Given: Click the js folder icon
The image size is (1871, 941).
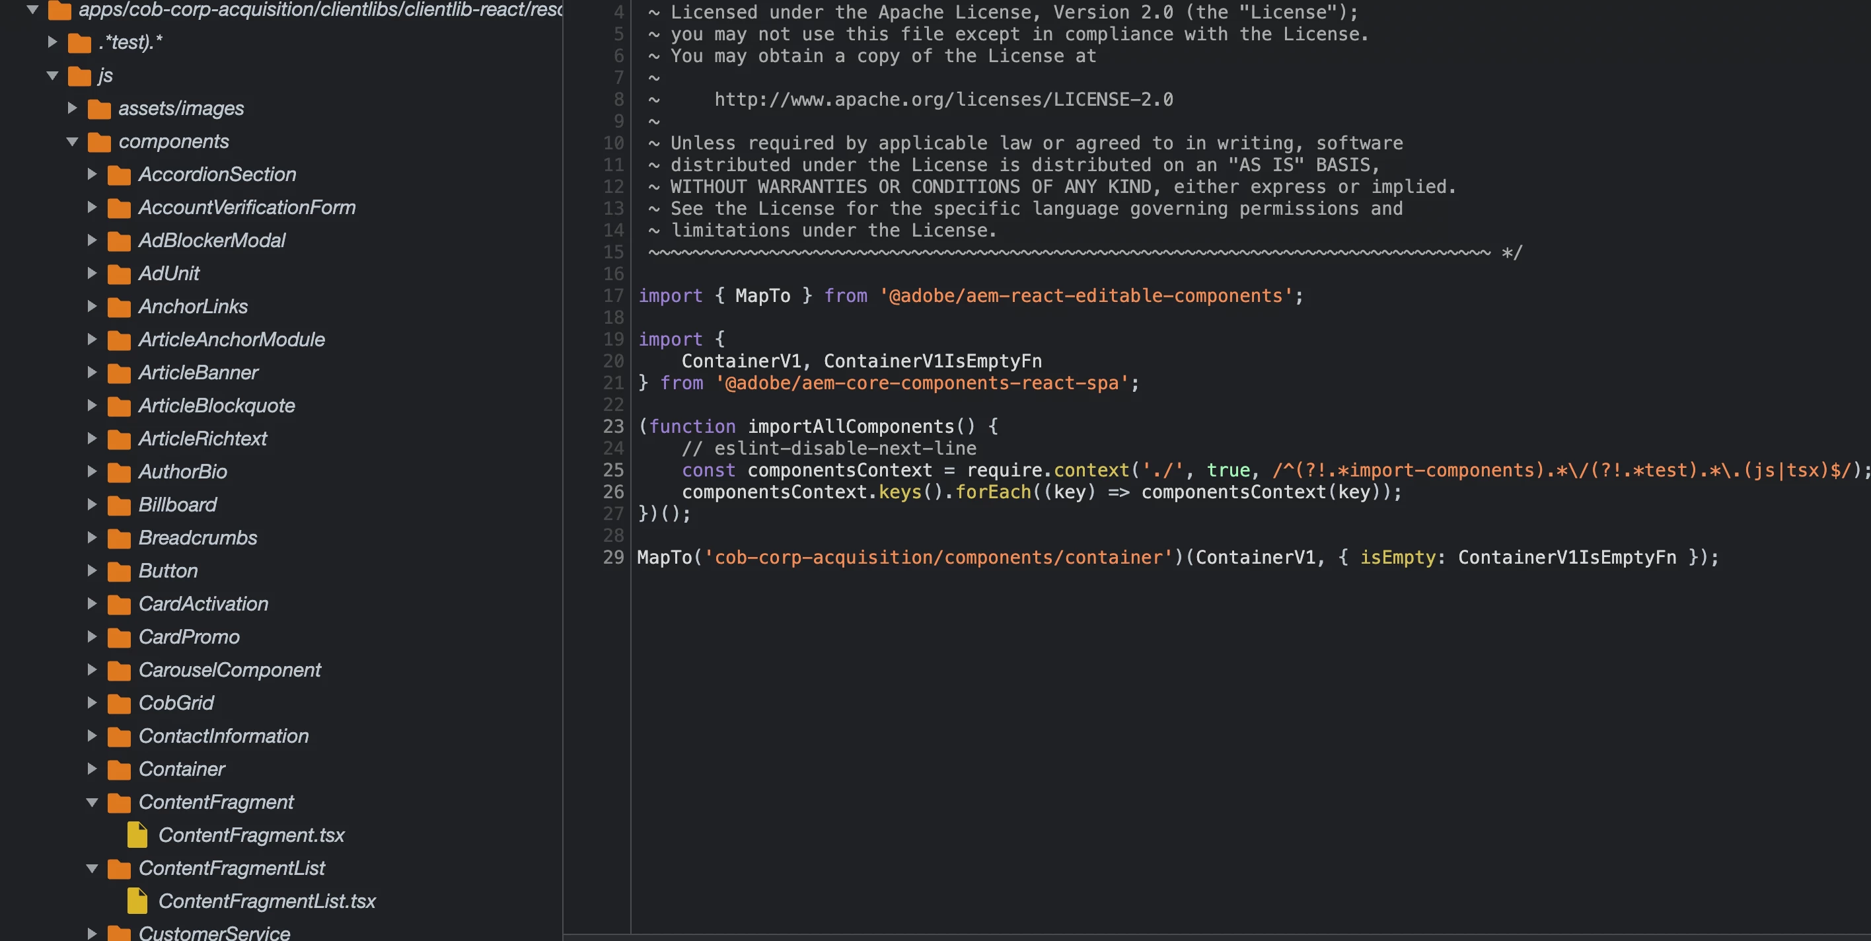Looking at the screenshot, I should (79, 75).
